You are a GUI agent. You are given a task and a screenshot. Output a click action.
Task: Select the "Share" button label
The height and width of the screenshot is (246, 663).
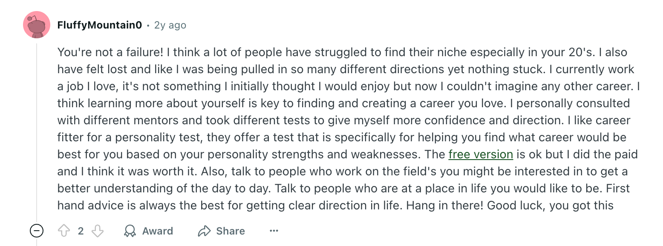coord(231,231)
